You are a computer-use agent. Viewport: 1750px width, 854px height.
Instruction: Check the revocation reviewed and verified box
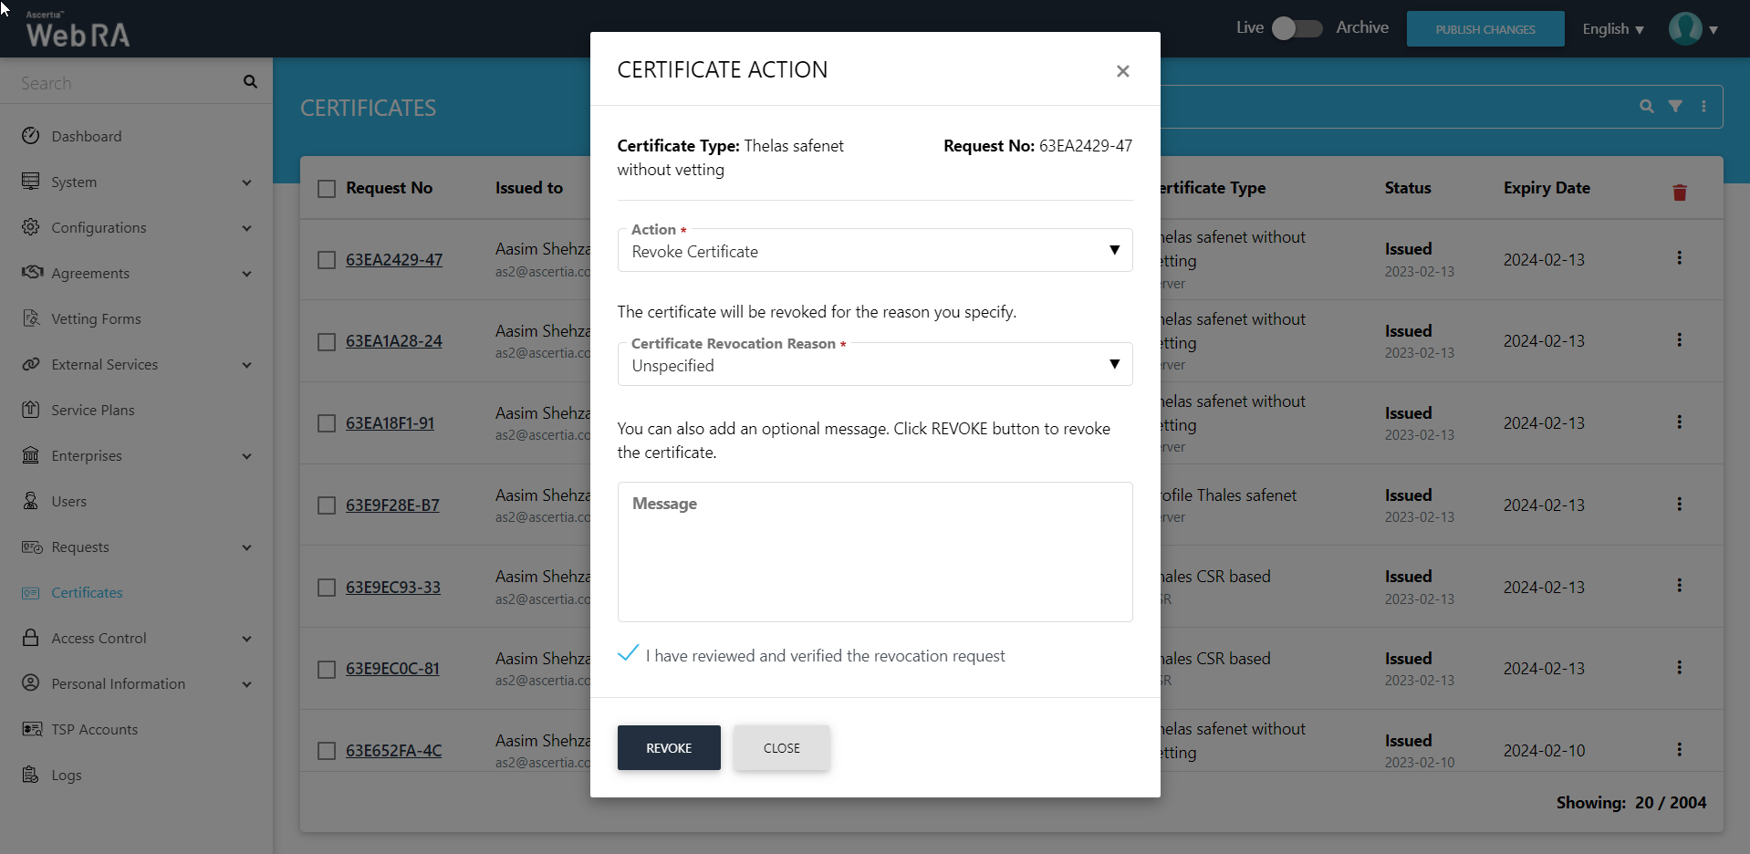[629, 654]
